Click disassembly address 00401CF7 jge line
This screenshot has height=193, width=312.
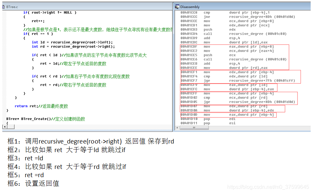[x=238, y=80]
